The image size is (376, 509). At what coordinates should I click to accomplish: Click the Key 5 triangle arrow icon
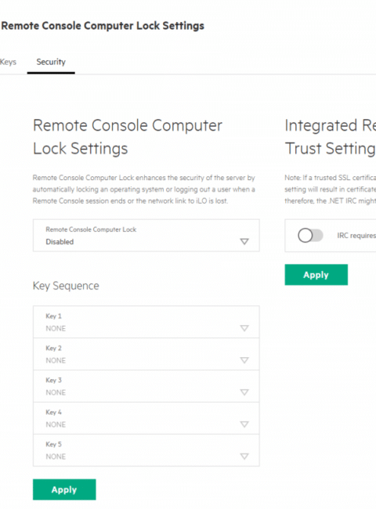[x=244, y=457]
